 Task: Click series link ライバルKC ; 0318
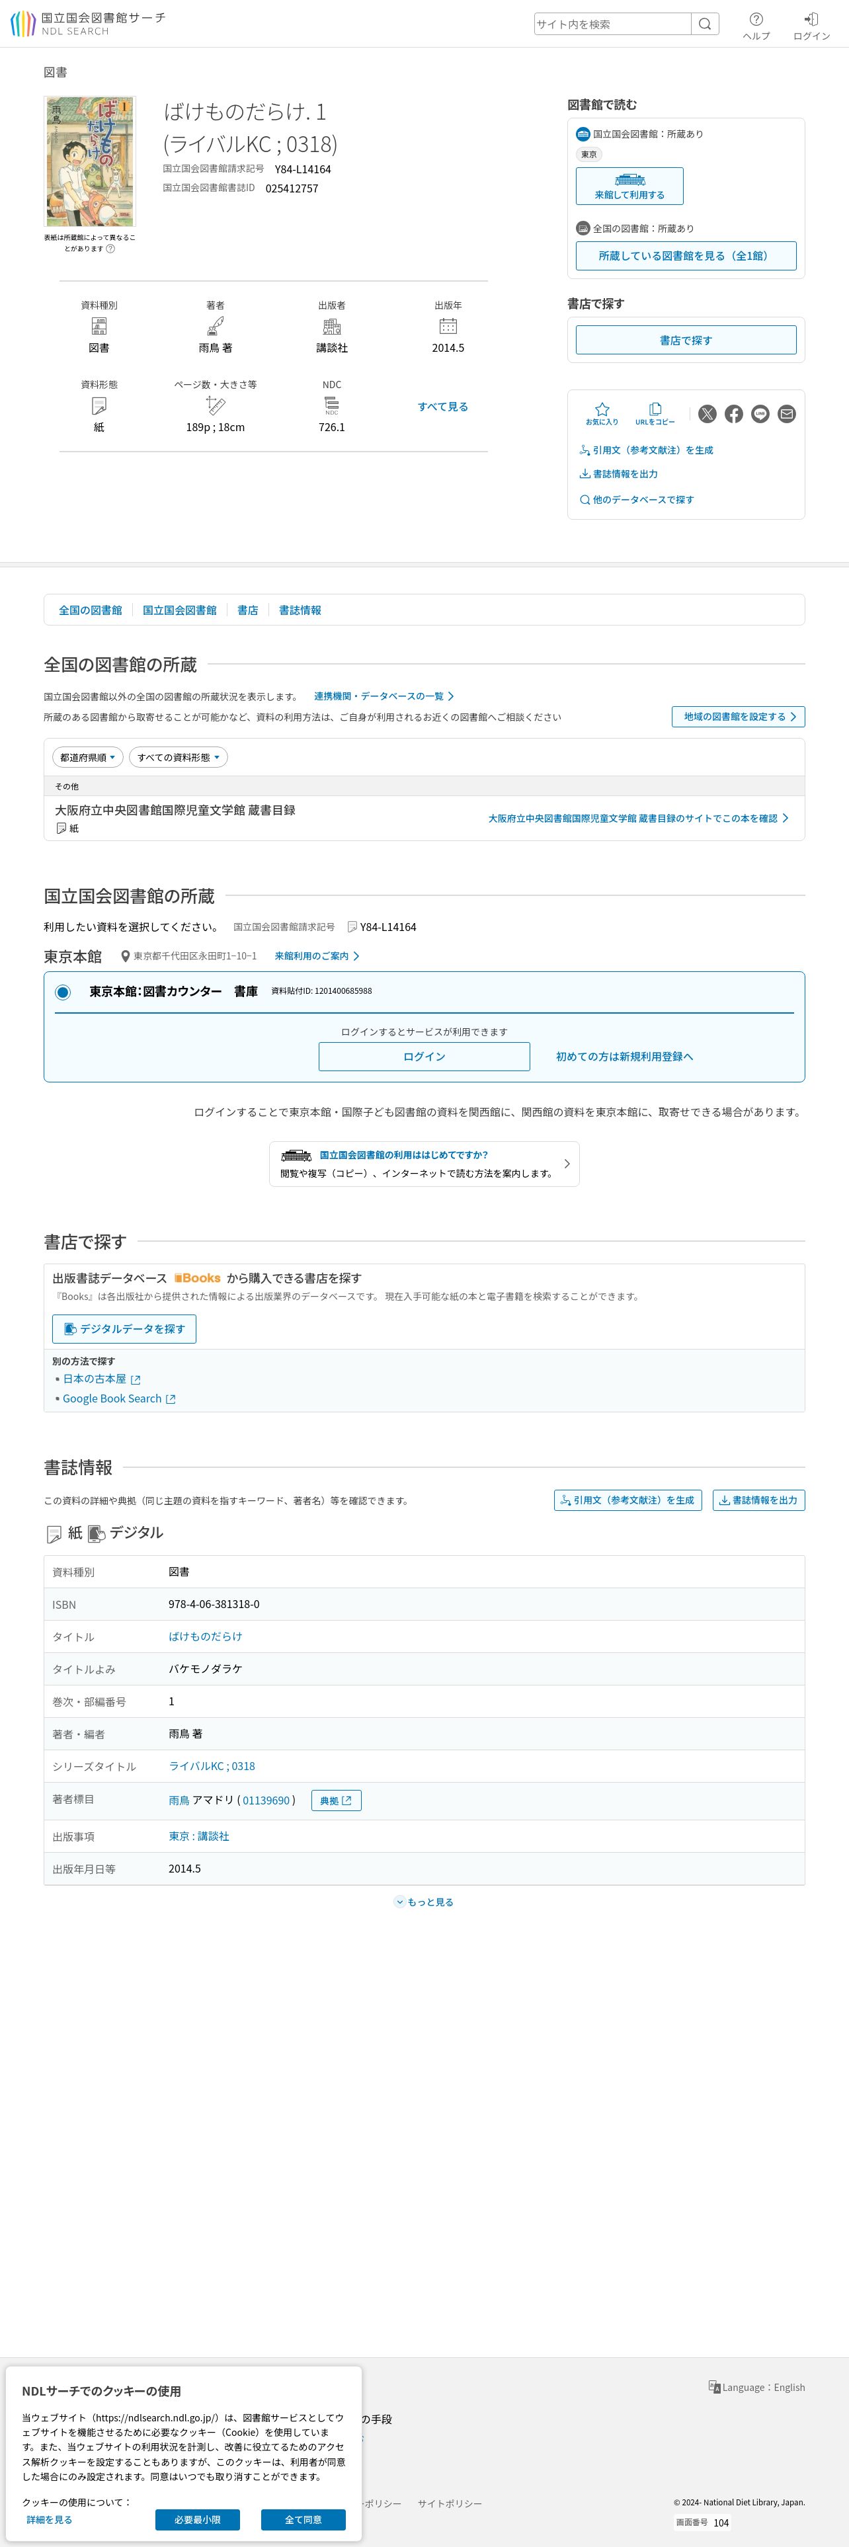tap(212, 1766)
